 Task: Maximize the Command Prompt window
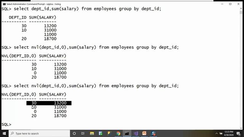[x=230, y=4]
